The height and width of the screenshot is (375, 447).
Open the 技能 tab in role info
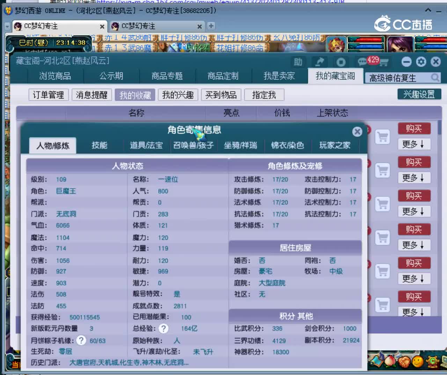click(x=100, y=145)
